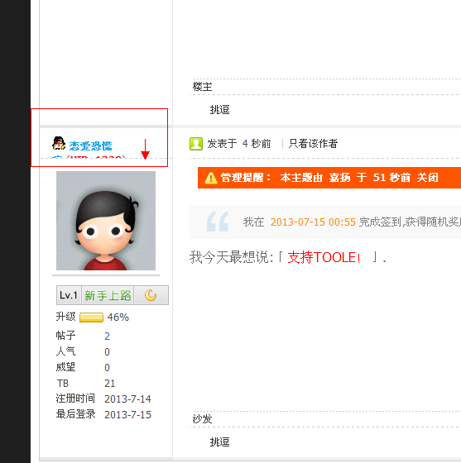
Task: Click 只看该作者 to filter by this author
Action: pyautogui.click(x=313, y=144)
